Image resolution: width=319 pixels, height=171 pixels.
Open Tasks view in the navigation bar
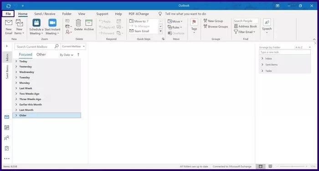click(7, 148)
